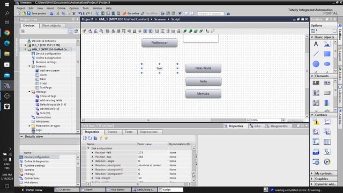Click the Print toolbar icon
Image resolution: width=343 pixels, height=193 pixels.
tap(51, 13)
